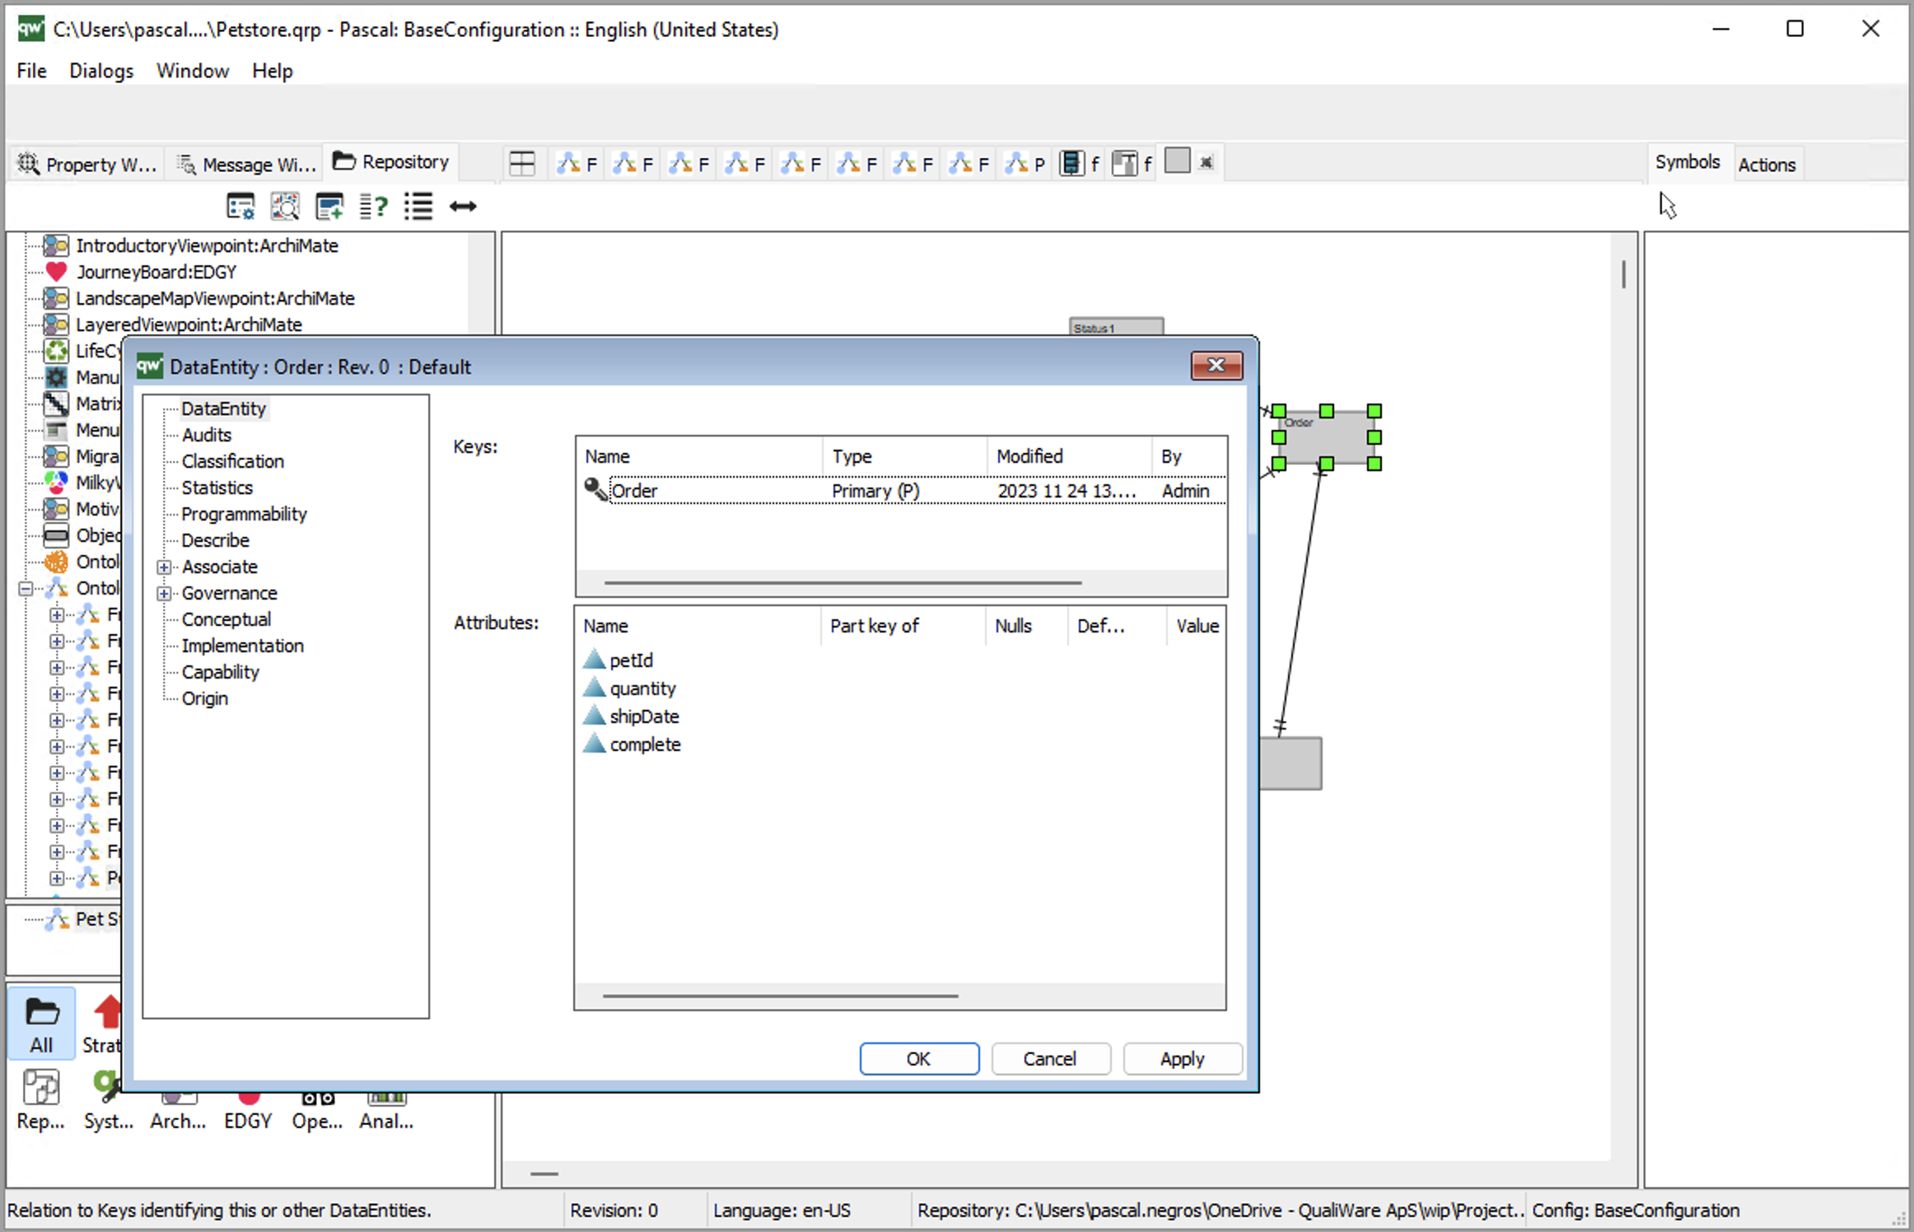
Task: Select Classification in the dialog tree
Action: [232, 461]
